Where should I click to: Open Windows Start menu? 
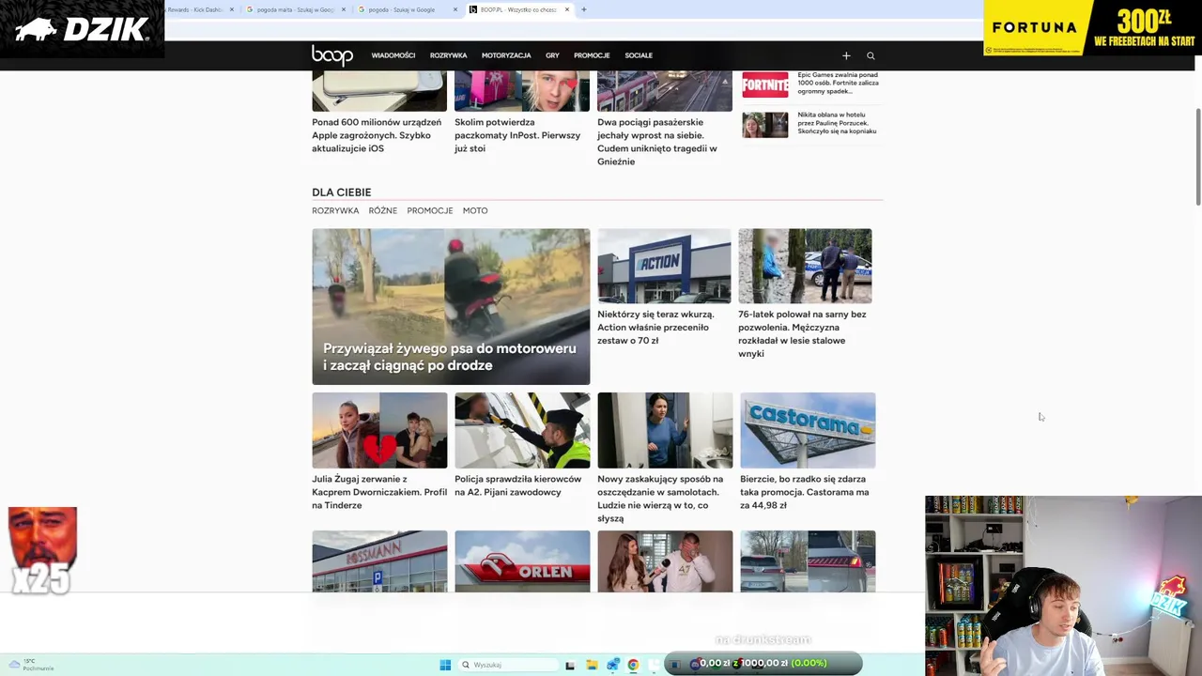[445, 665]
